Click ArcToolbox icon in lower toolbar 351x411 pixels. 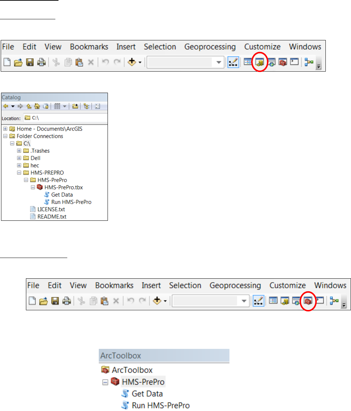point(308,301)
